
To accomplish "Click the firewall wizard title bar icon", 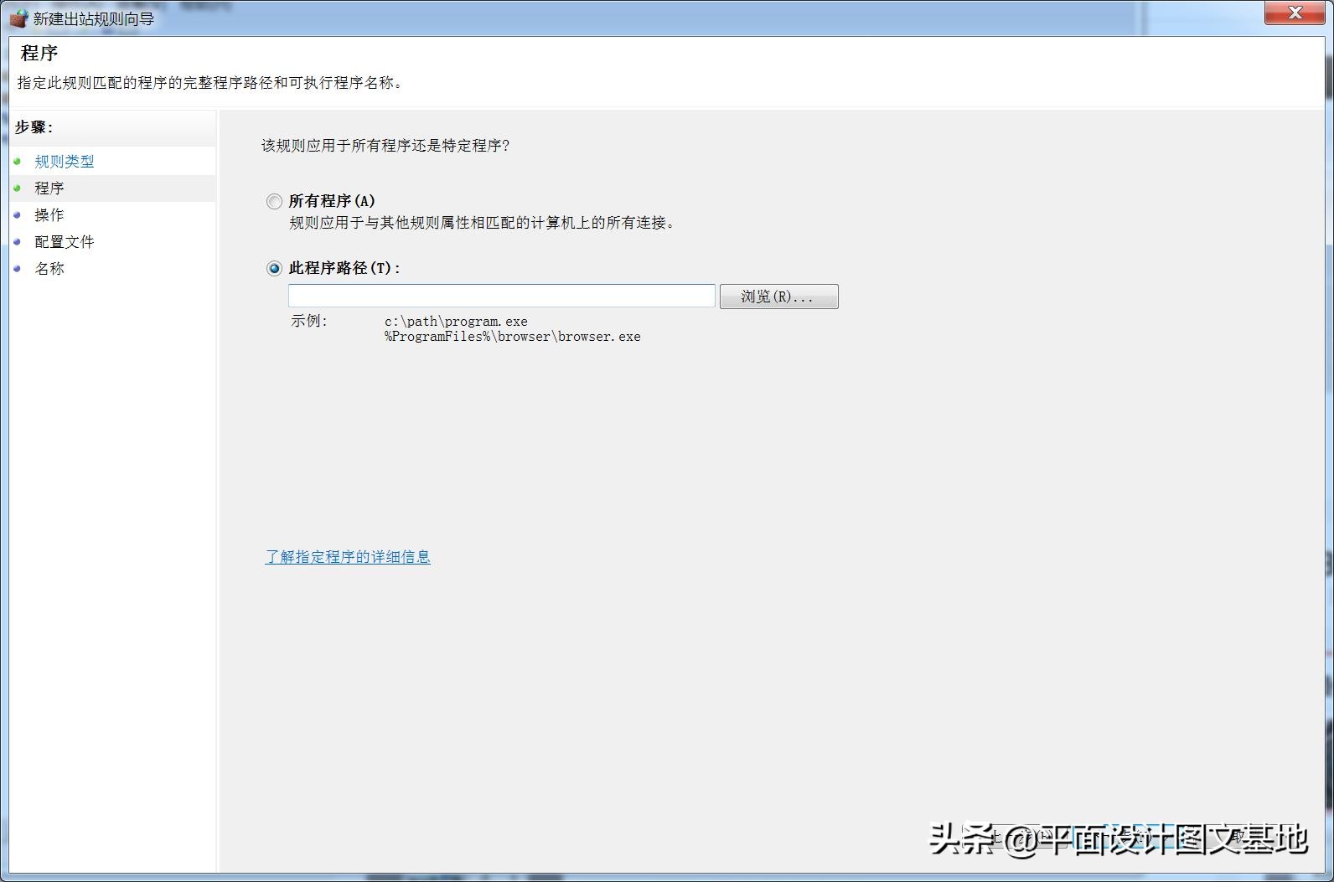I will tap(18, 18).
